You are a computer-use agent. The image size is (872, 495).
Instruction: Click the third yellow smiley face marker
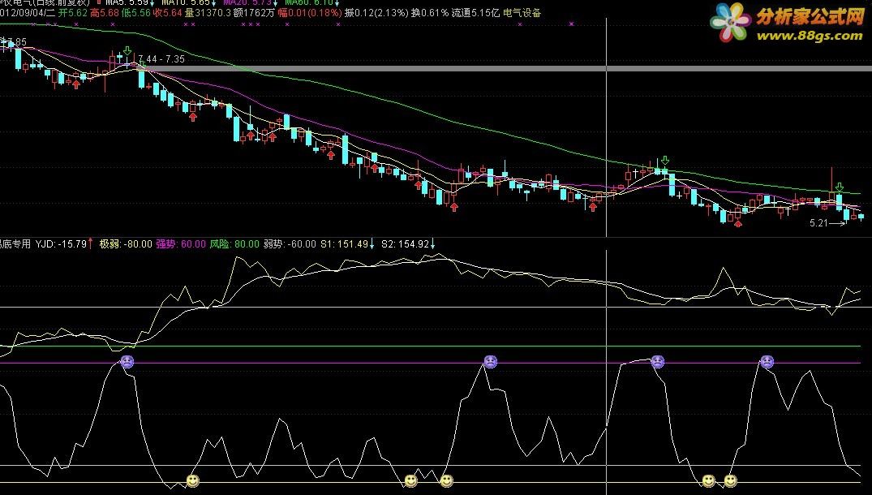(x=447, y=480)
